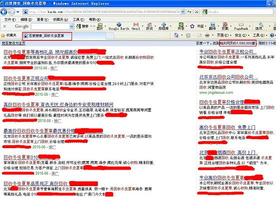Click the PageRank toolbar indicator
The width and height of the screenshot is (276, 197).
241,26
